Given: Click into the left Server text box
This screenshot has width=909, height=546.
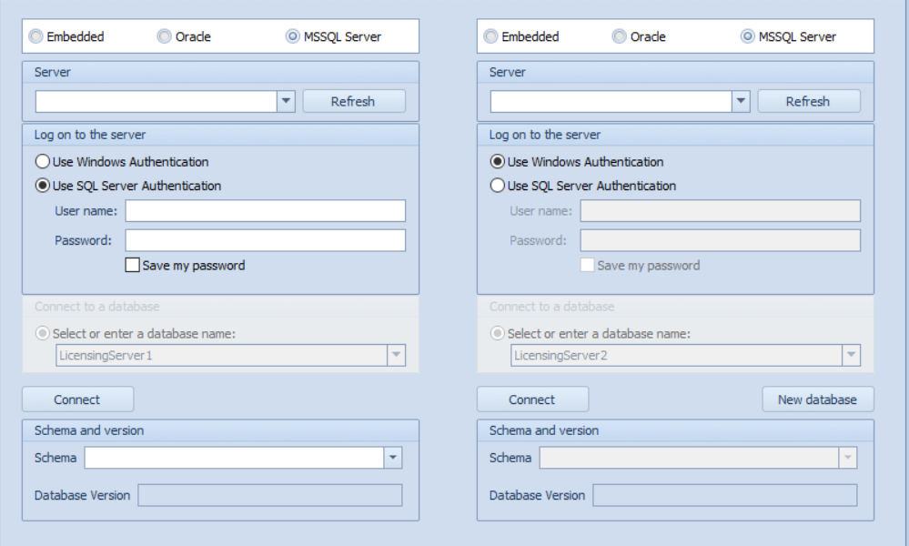Looking at the screenshot, I should pos(157,101).
